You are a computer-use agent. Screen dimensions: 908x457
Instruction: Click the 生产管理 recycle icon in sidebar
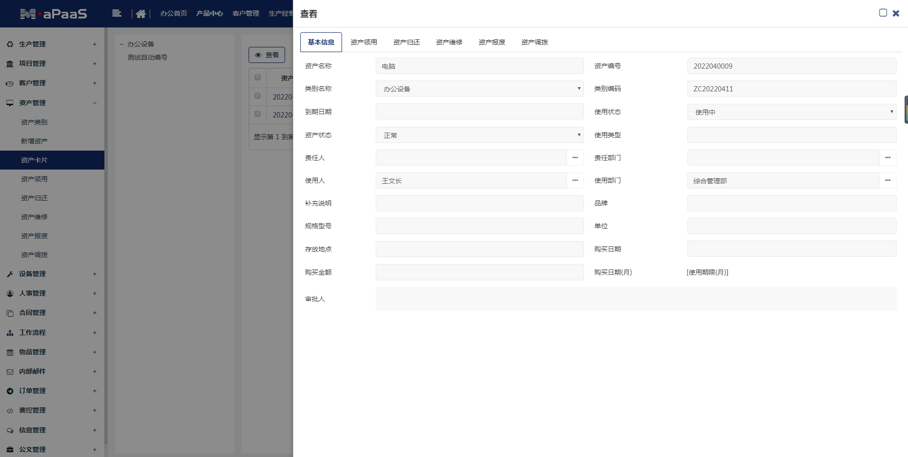coord(10,44)
